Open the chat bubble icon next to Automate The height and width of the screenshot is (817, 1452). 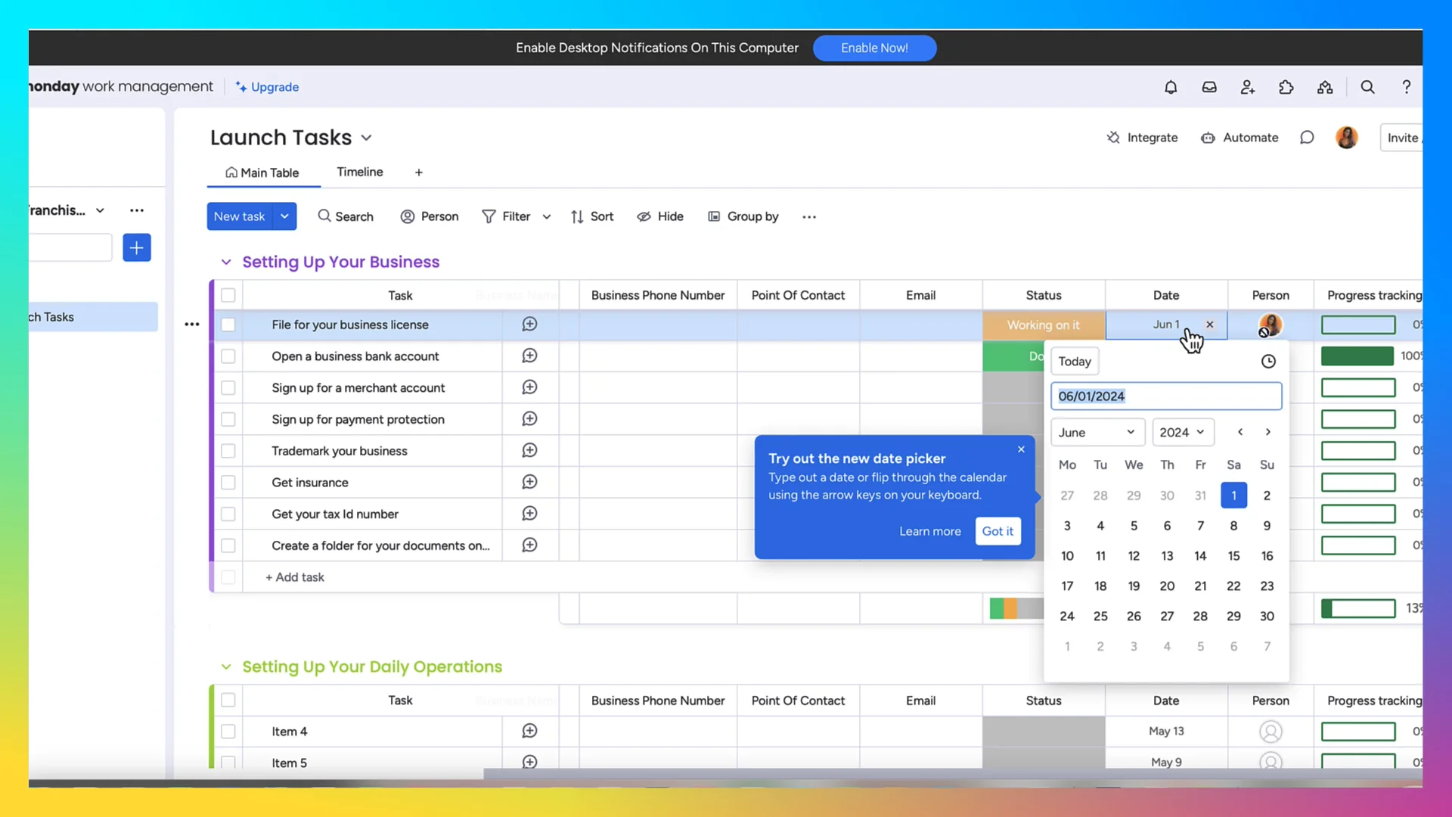tap(1308, 137)
